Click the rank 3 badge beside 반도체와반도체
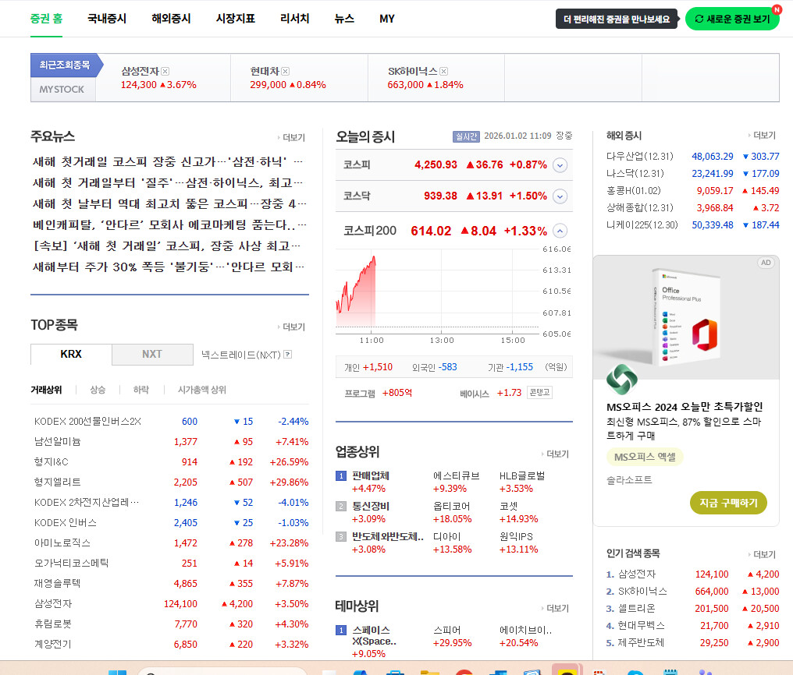The width and height of the screenshot is (793, 675). [x=341, y=536]
